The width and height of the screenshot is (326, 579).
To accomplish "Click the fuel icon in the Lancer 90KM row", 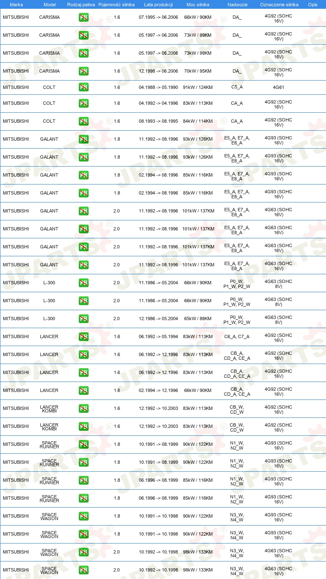I will pos(83,390).
